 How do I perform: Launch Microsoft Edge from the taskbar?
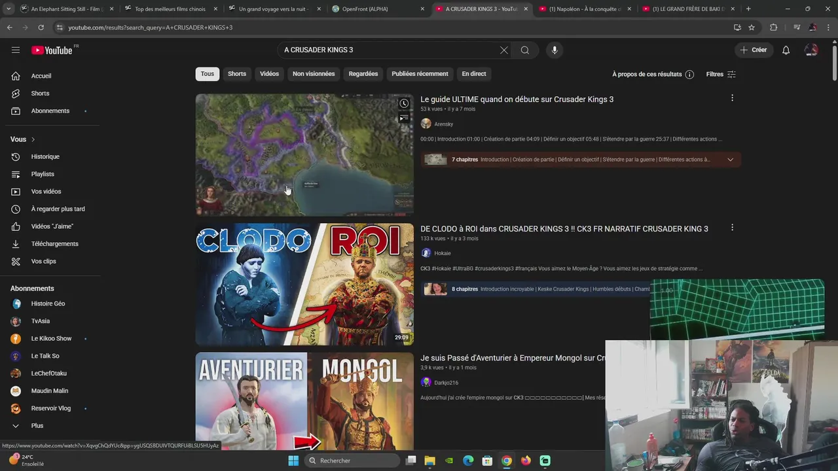click(468, 461)
